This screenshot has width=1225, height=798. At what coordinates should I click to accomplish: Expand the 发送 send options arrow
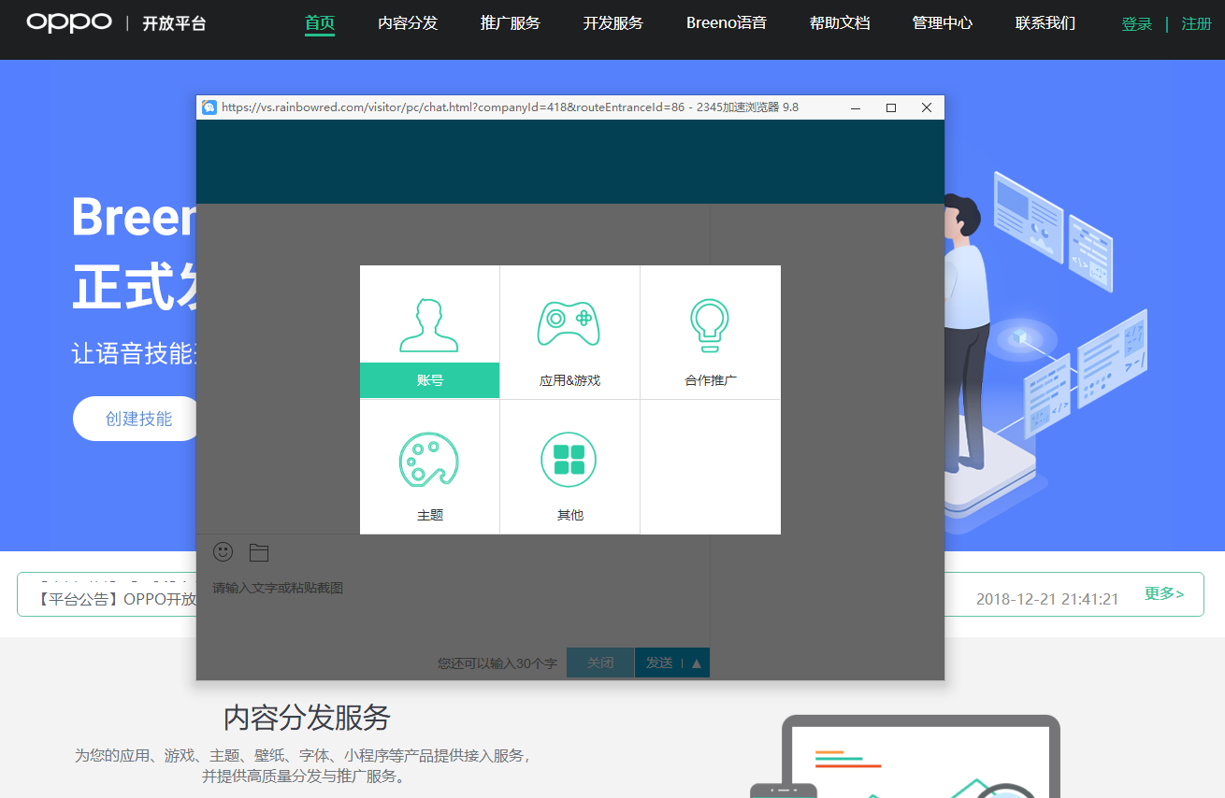[x=696, y=663]
